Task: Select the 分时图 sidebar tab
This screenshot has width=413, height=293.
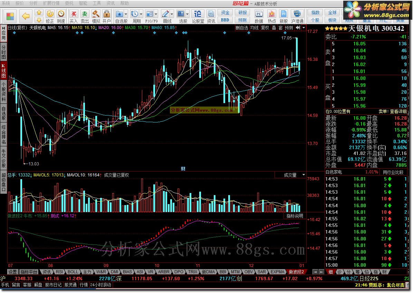Action: tap(4, 52)
